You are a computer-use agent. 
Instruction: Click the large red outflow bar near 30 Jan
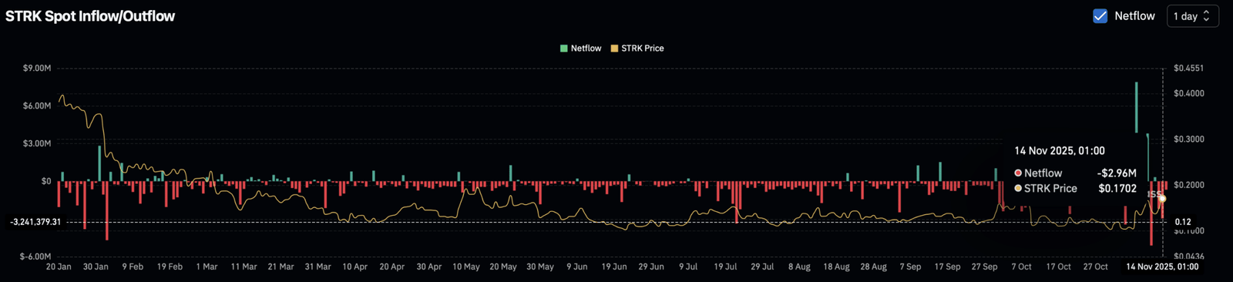point(106,211)
